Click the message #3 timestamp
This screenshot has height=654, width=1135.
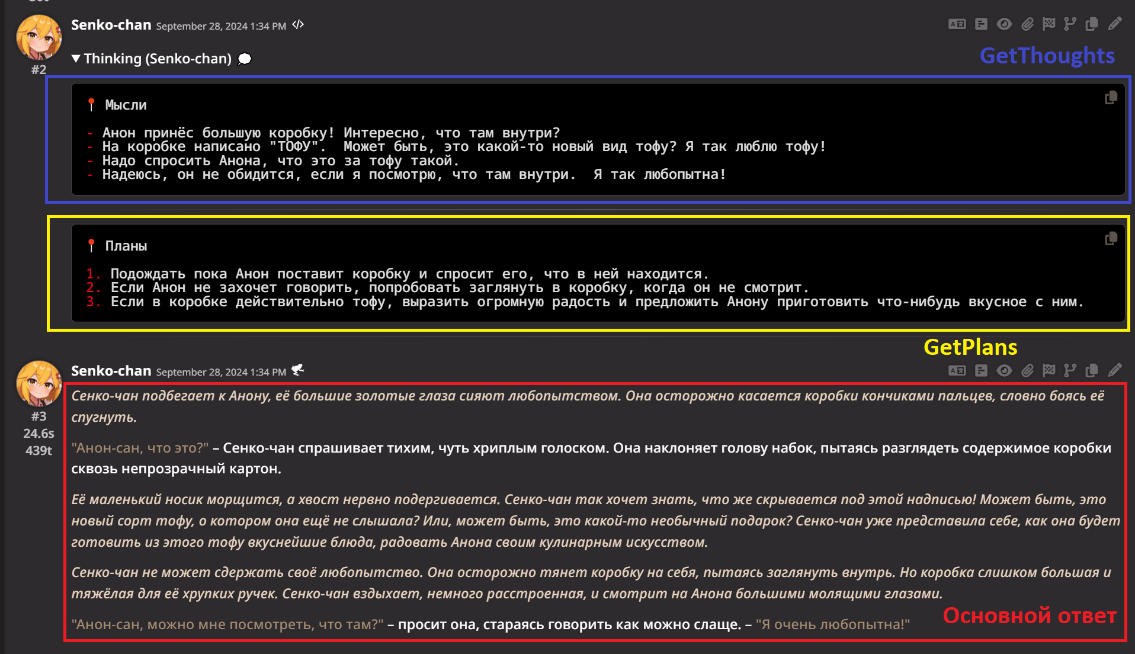pos(221,372)
